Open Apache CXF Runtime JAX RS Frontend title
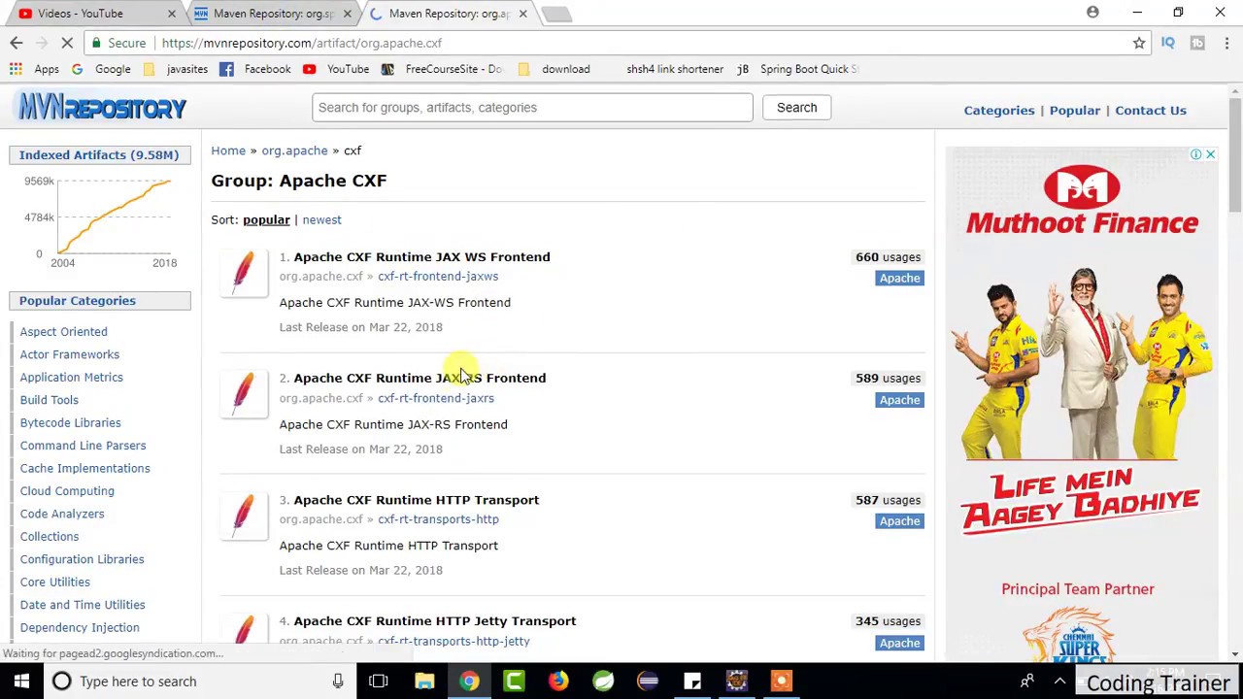The height and width of the screenshot is (699, 1243). point(420,378)
